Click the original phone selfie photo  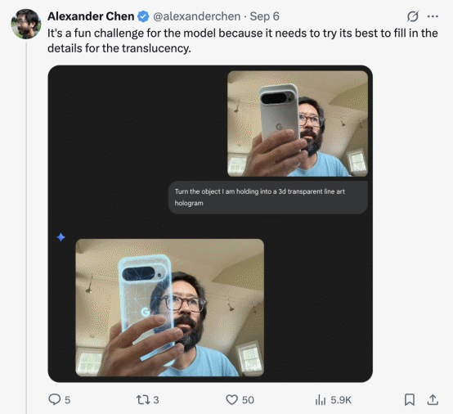point(298,124)
